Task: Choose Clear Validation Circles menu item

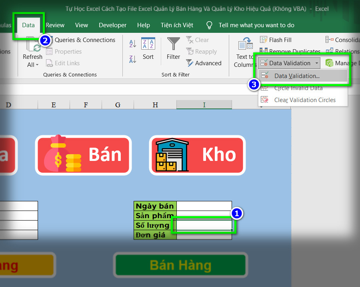Action: (x=303, y=100)
